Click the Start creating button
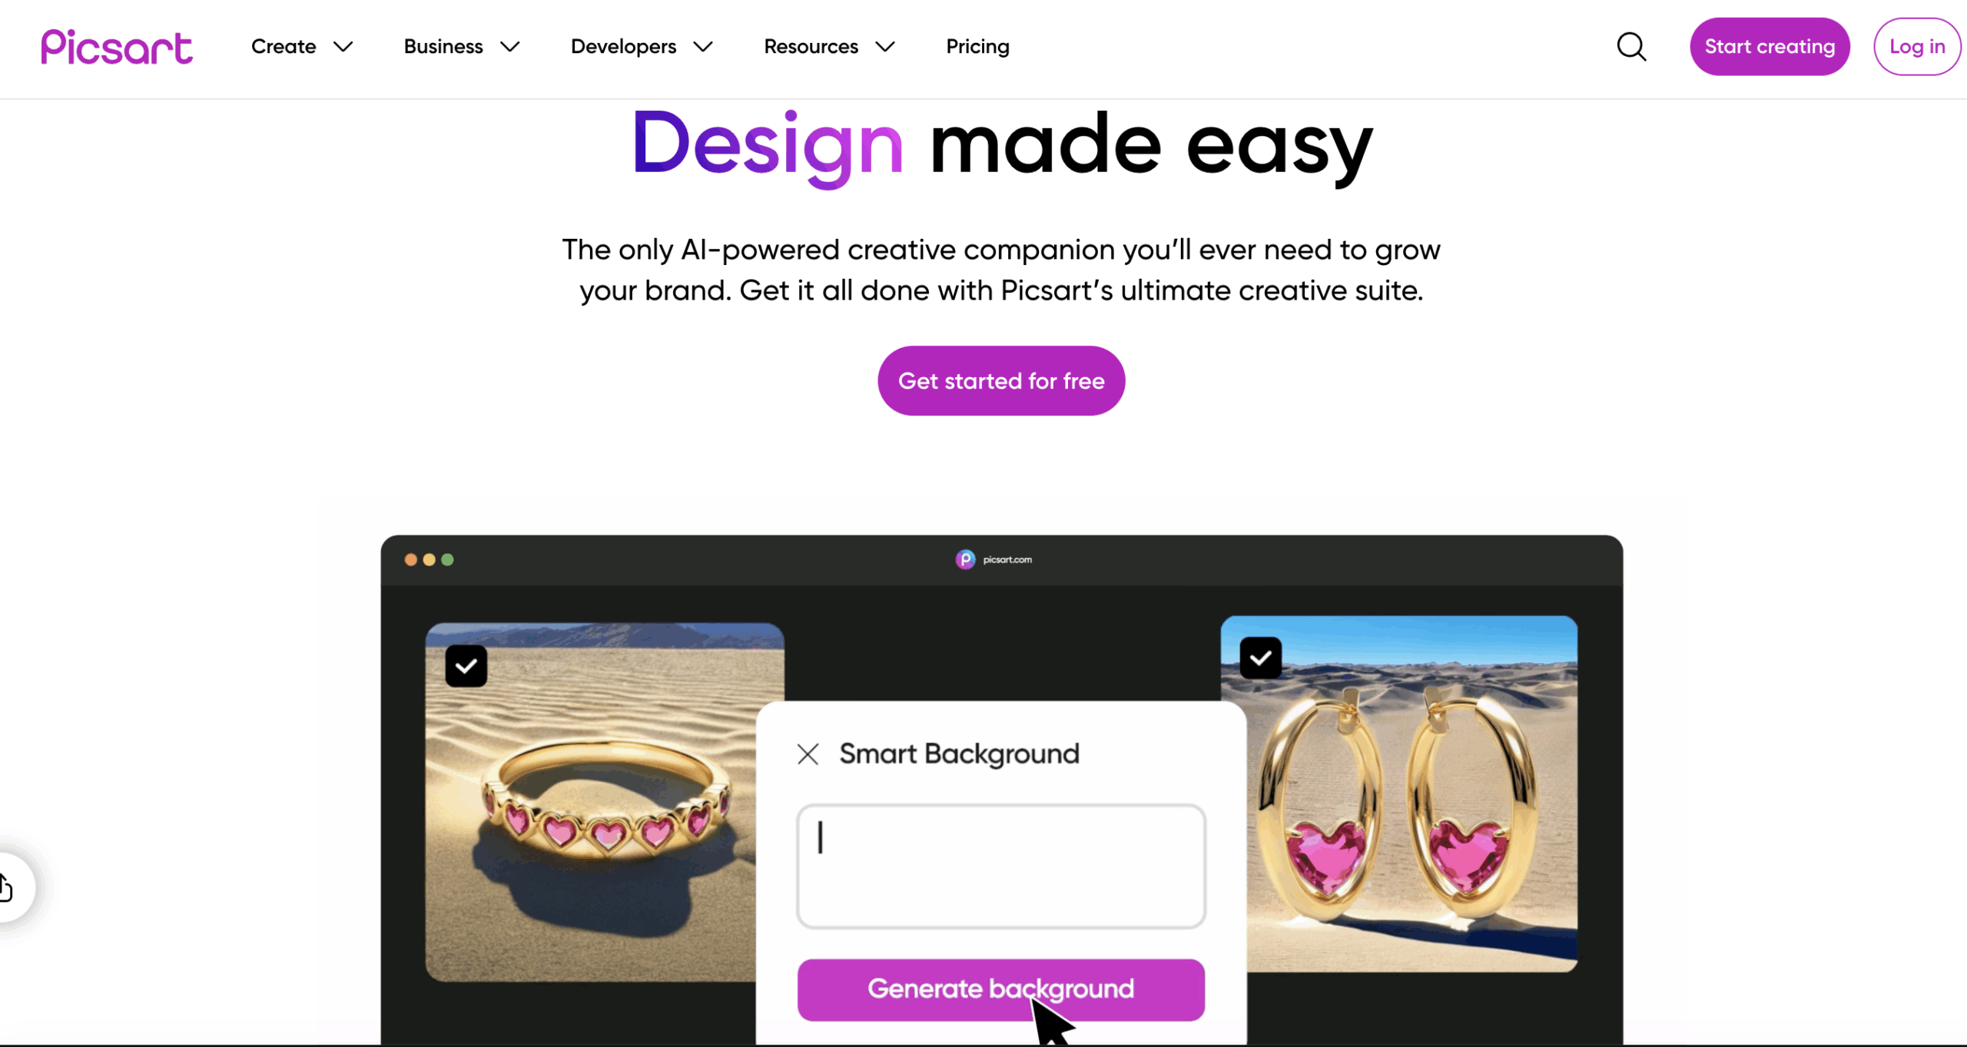1967x1047 pixels. pyautogui.click(x=1770, y=47)
